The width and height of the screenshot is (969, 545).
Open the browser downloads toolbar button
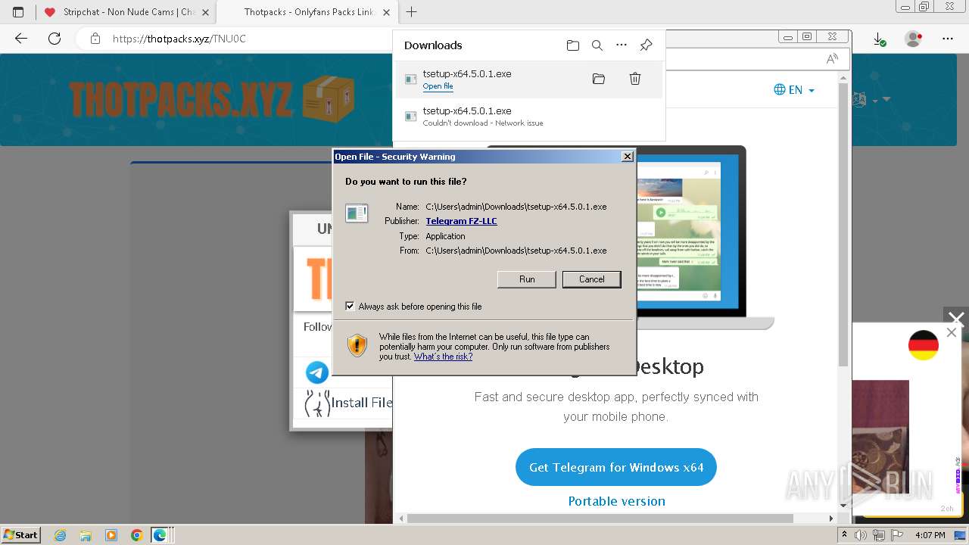(x=879, y=39)
